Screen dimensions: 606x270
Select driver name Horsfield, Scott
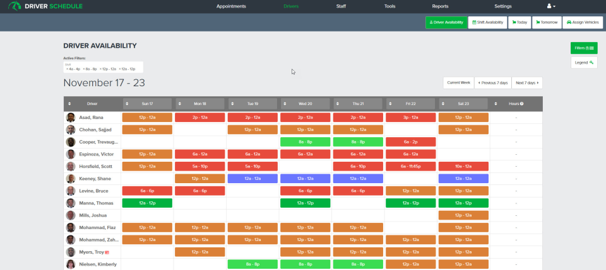tap(97, 166)
